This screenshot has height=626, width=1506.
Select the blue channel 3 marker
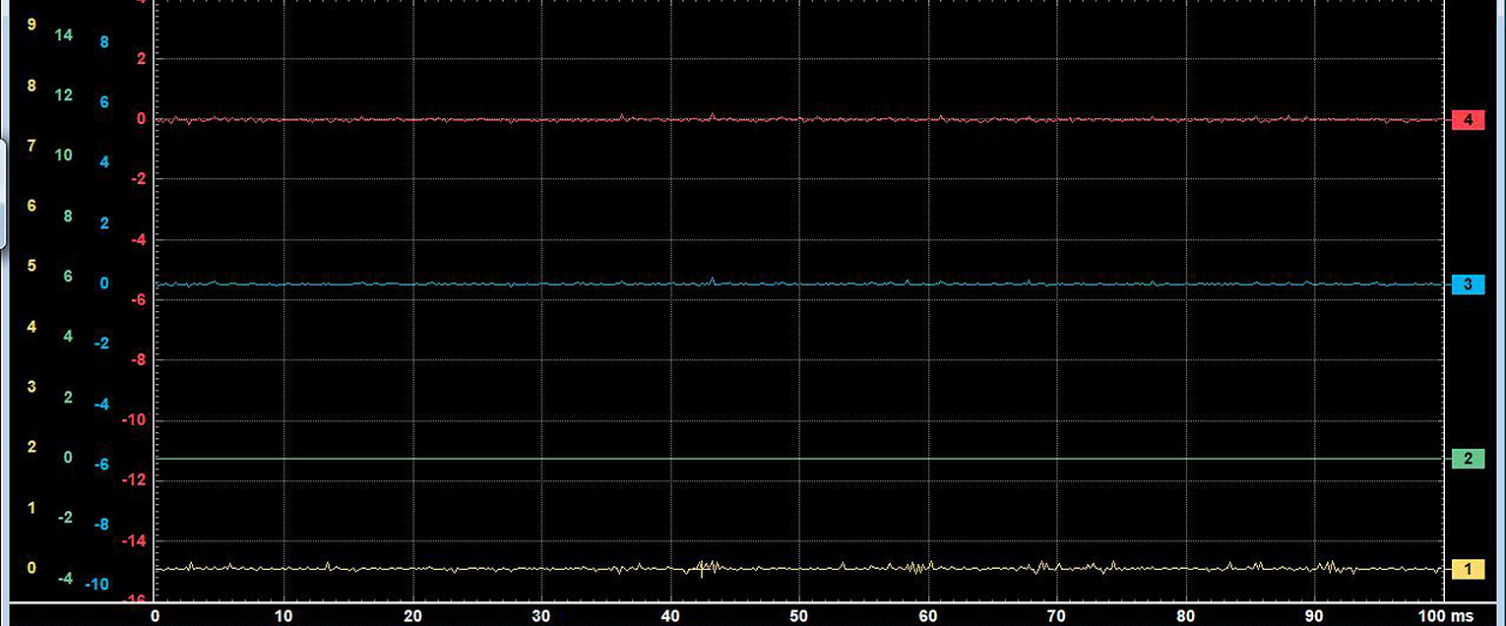(x=1468, y=284)
